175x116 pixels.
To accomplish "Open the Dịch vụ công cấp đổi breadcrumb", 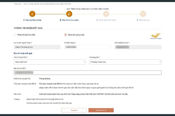I will click(47, 4).
